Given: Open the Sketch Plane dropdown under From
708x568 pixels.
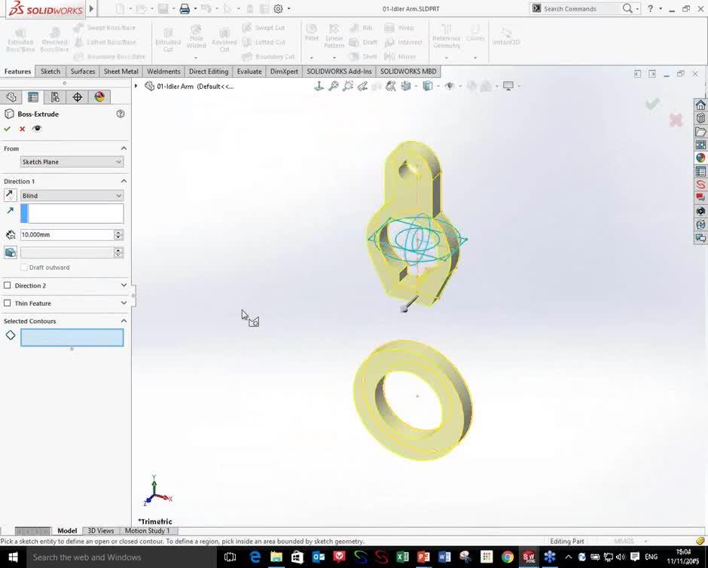Looking at the screenshot, I should 72,161.
